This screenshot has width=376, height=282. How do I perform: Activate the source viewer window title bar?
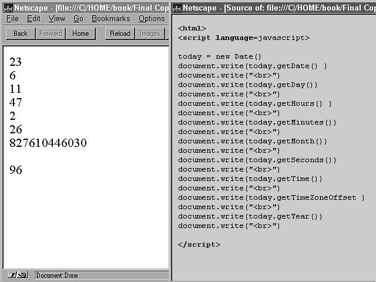276,8
